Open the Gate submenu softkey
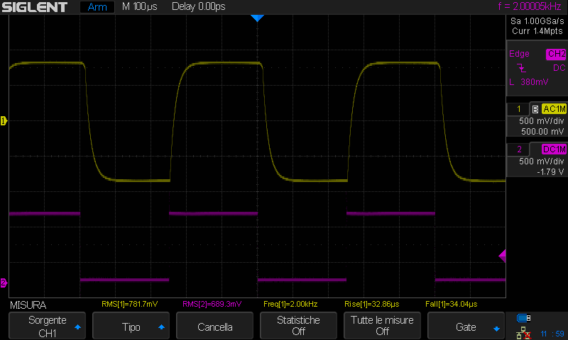568x340 pixels. (466, 326)
